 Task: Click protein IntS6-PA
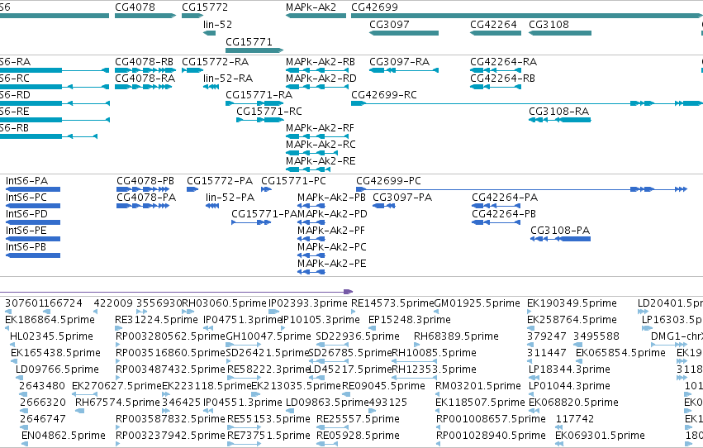coord(33,189)
